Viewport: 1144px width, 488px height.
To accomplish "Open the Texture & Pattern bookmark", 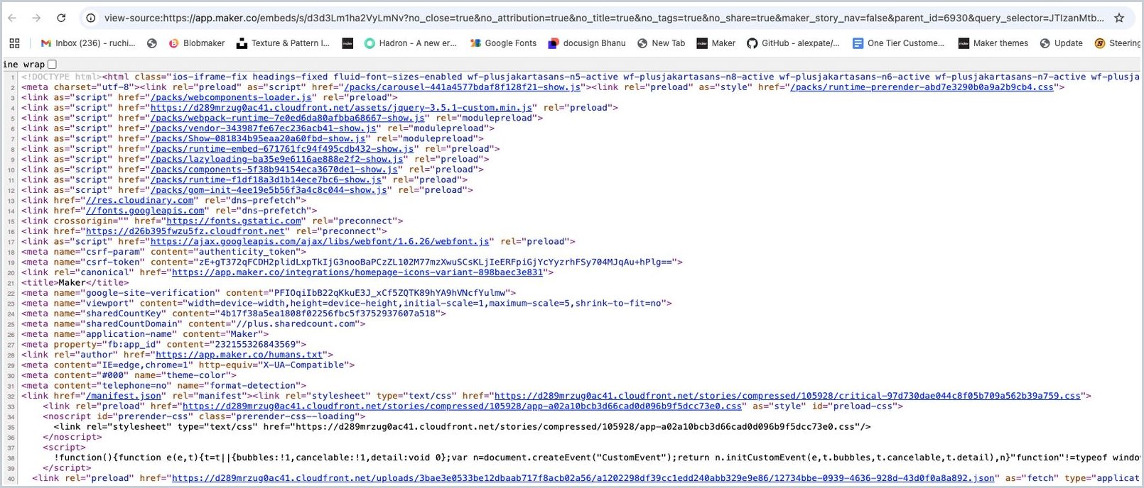I will tap(283, 43).
